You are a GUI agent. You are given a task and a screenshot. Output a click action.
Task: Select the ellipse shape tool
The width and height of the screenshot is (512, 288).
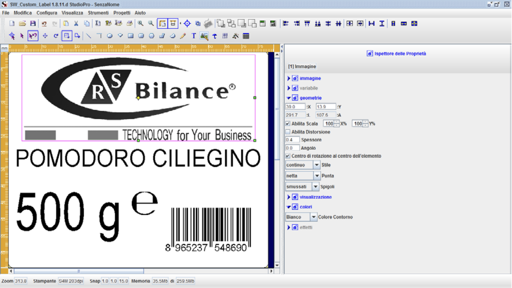pyautogui.click(x=110, y=36)
